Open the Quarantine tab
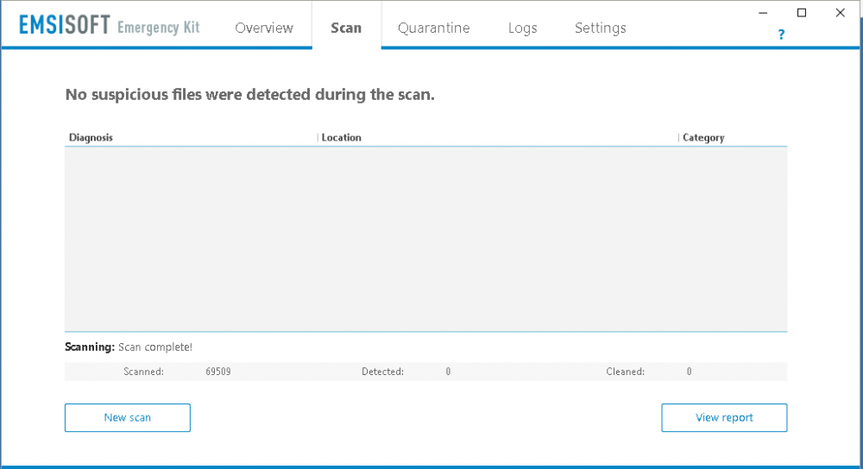Viewport: 863px width, 469px height. pyautogui.click(x=434, y=28)
